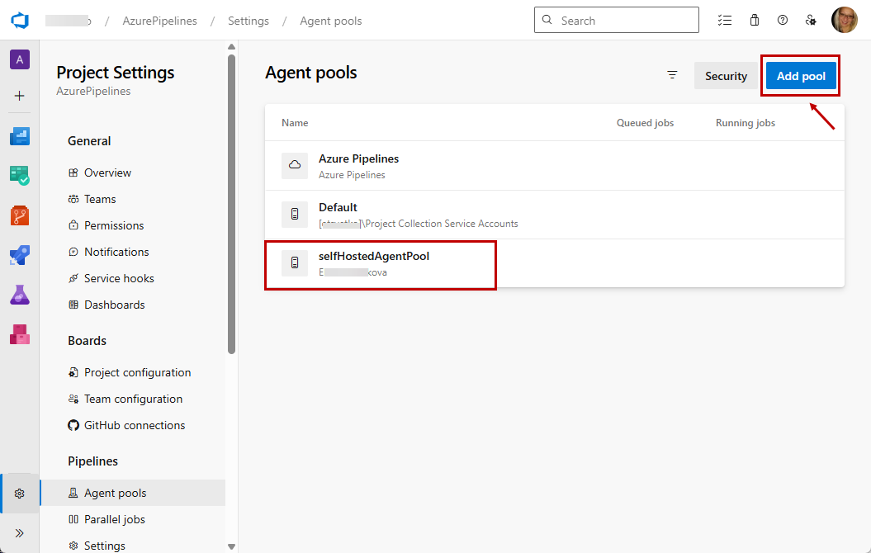Click the plus add-new icon in sidebar

pos(20,96)
